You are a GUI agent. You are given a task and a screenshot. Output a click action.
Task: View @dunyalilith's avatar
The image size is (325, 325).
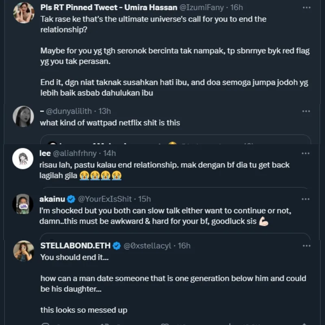click(x=23, y=117)
